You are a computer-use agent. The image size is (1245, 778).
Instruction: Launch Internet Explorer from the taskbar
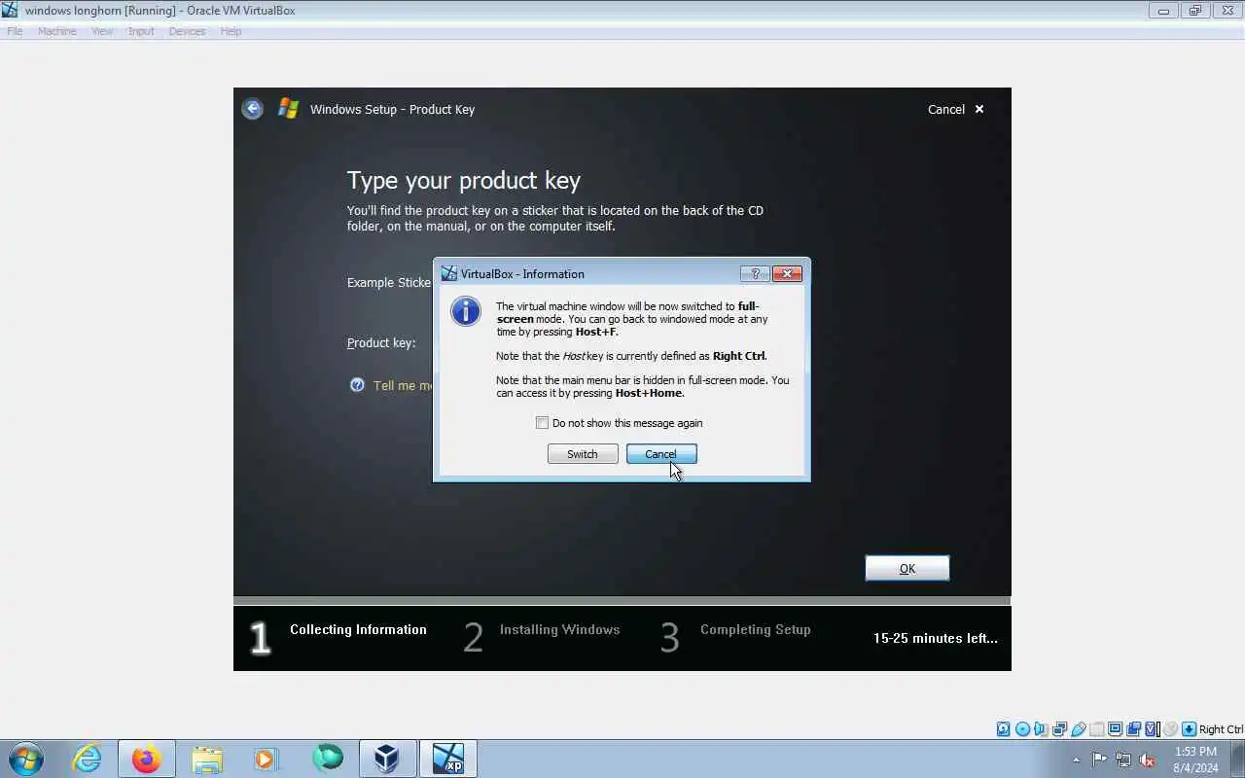pos(88,759)
